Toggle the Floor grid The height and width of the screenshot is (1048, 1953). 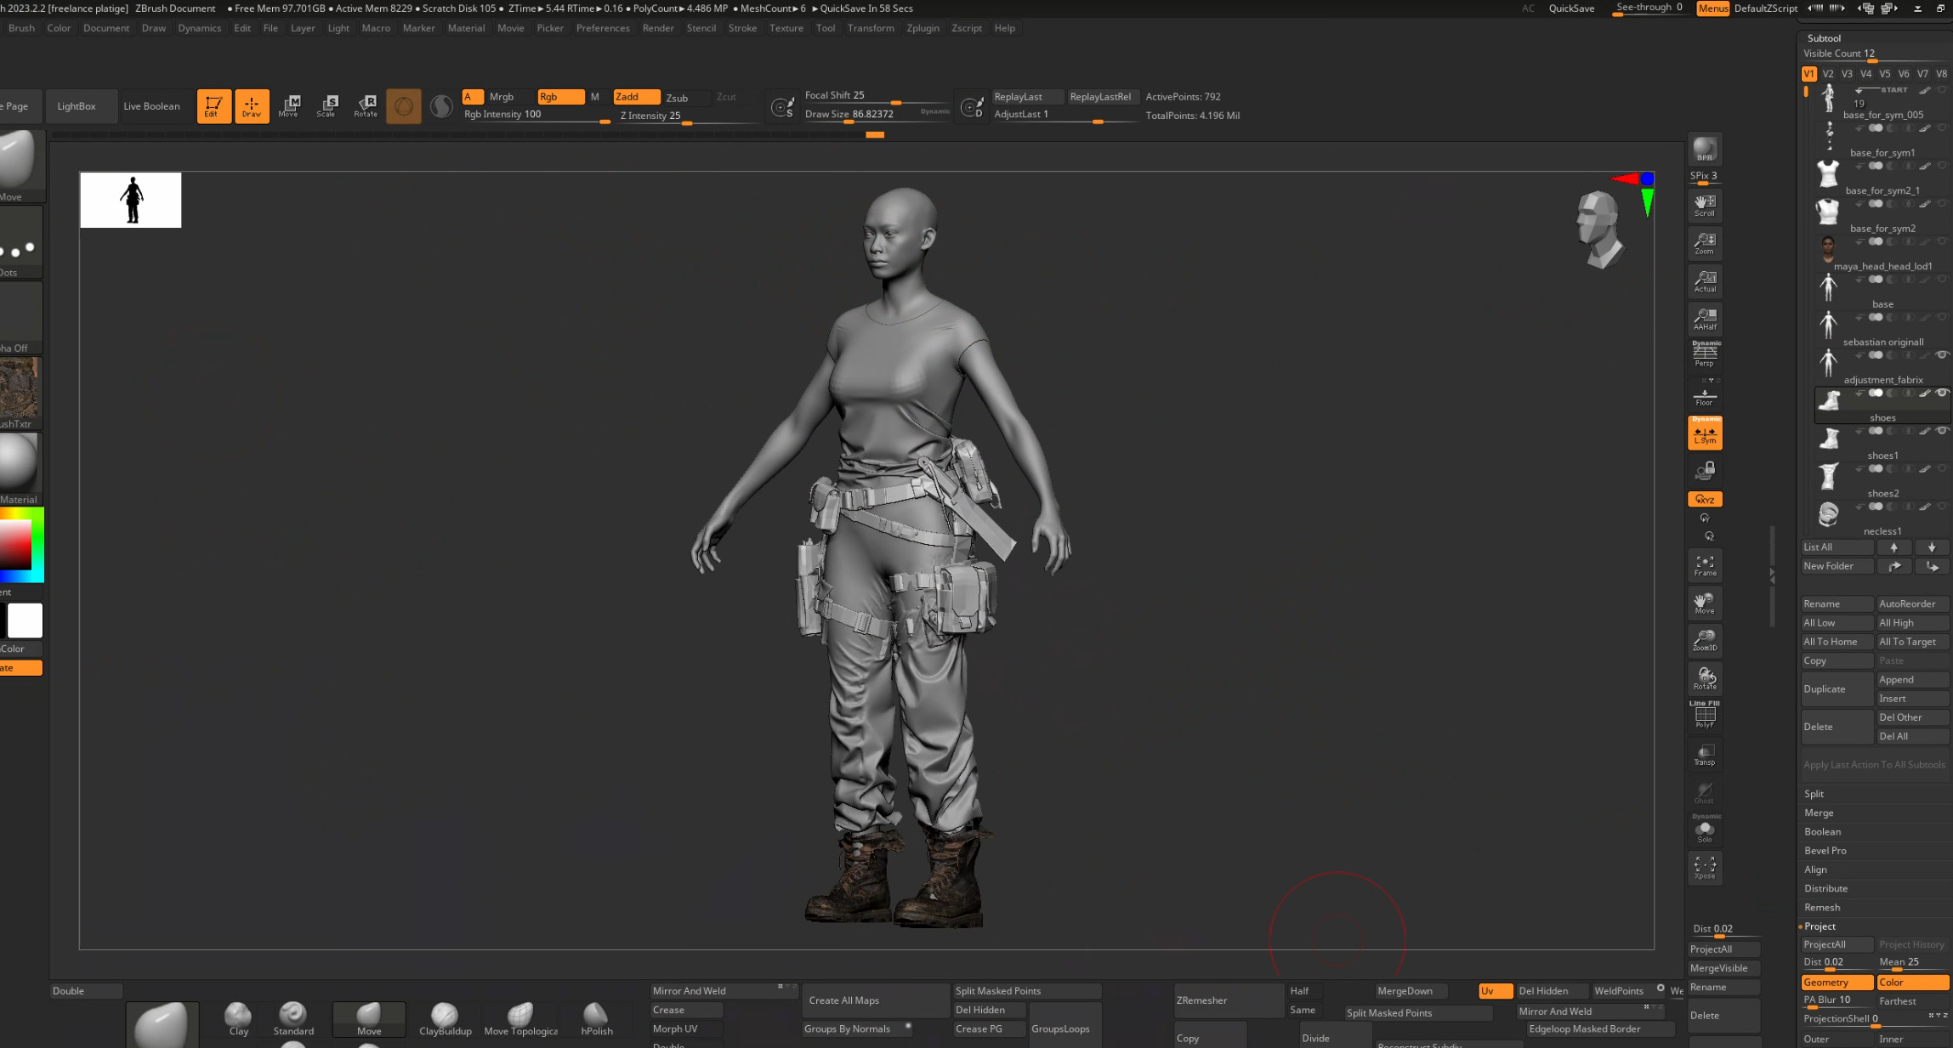point(1705,395)
